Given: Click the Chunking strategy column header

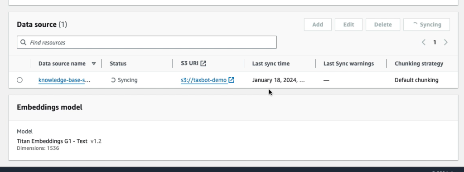Looking at the screenshot, I should coord(419,64).
